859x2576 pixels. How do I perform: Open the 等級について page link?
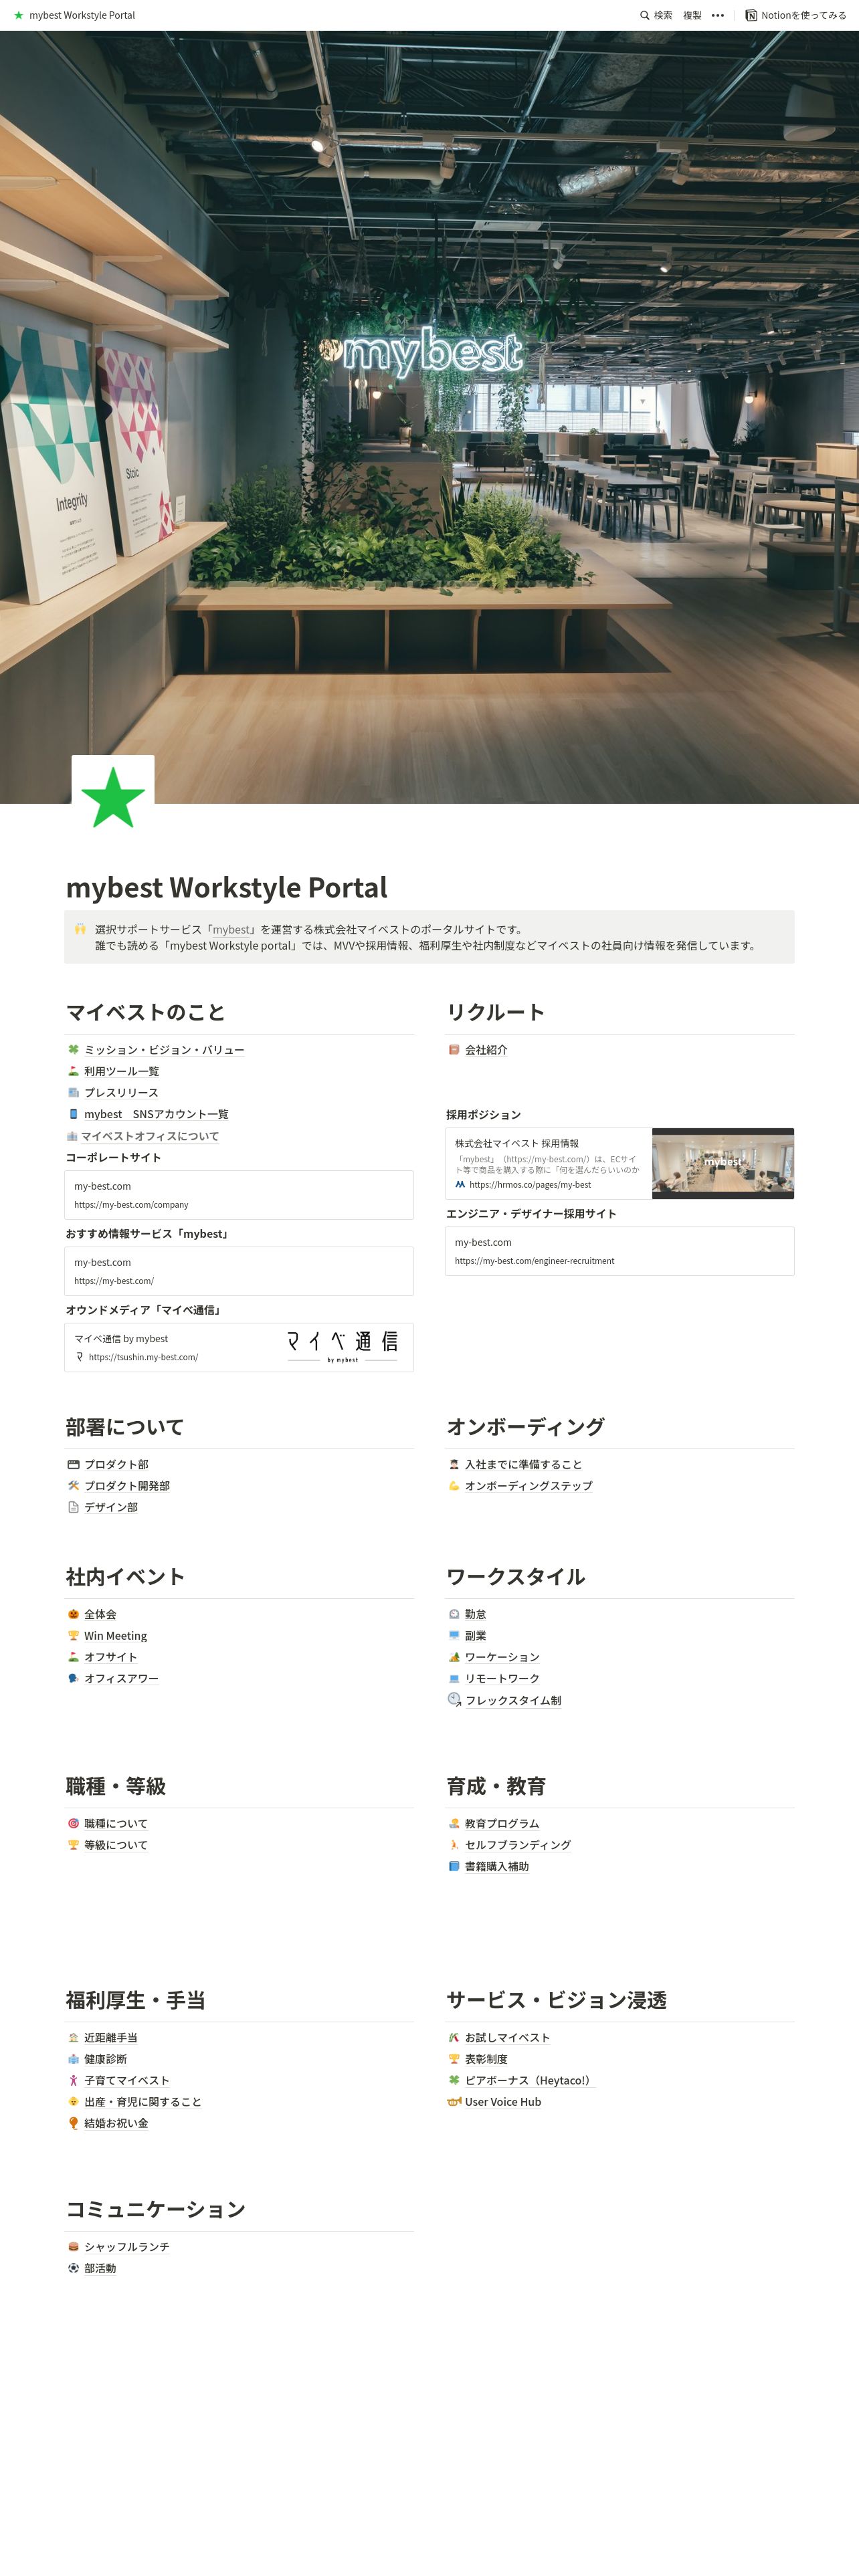[x=115, y=1845]
